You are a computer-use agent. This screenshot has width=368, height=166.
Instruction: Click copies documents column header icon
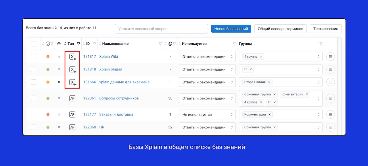[170, 44]
